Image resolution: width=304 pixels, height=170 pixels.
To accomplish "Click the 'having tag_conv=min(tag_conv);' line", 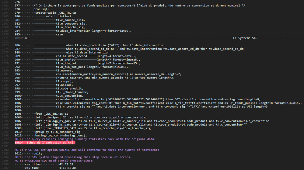I will pyautogui.click(x=61, y=135).
